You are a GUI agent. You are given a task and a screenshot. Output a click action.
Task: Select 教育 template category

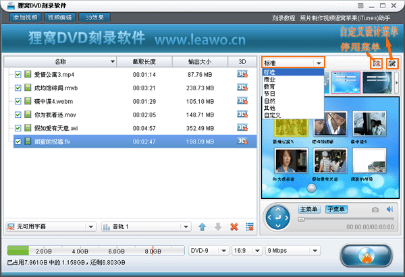coord(293,87)
